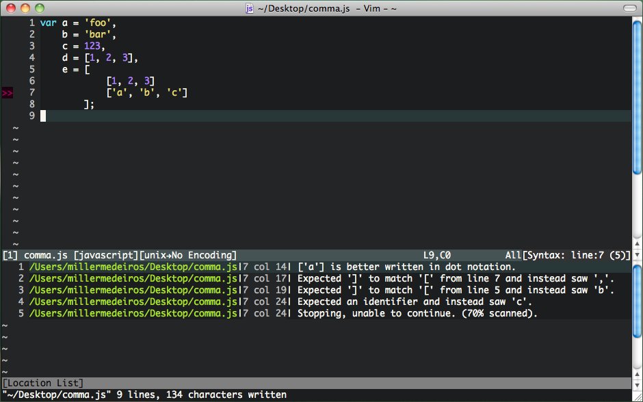This screenshot has width=643, height=402.
Task: Click the location list scrollbar up arrow
Action: 638,374
